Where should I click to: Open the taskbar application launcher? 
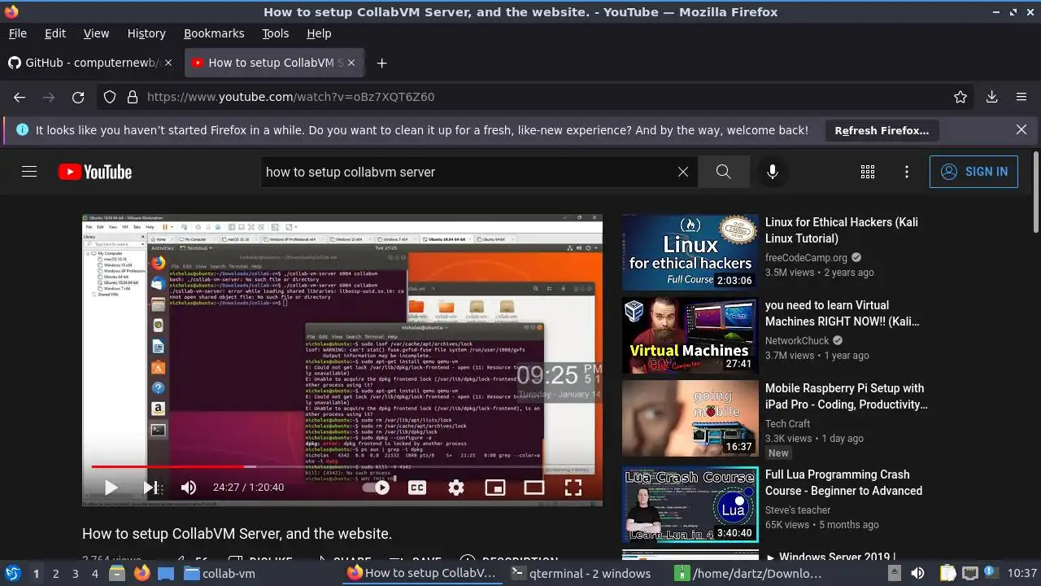(12, 573)
